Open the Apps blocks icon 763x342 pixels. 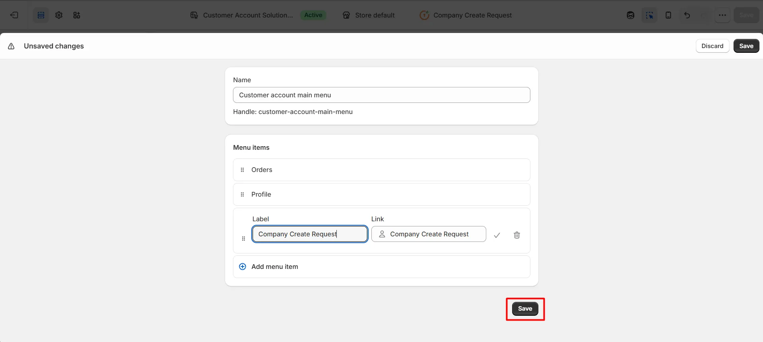pos(77,15)
